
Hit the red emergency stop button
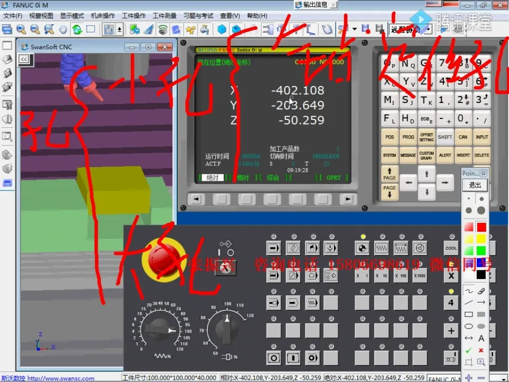coord(163,257)
